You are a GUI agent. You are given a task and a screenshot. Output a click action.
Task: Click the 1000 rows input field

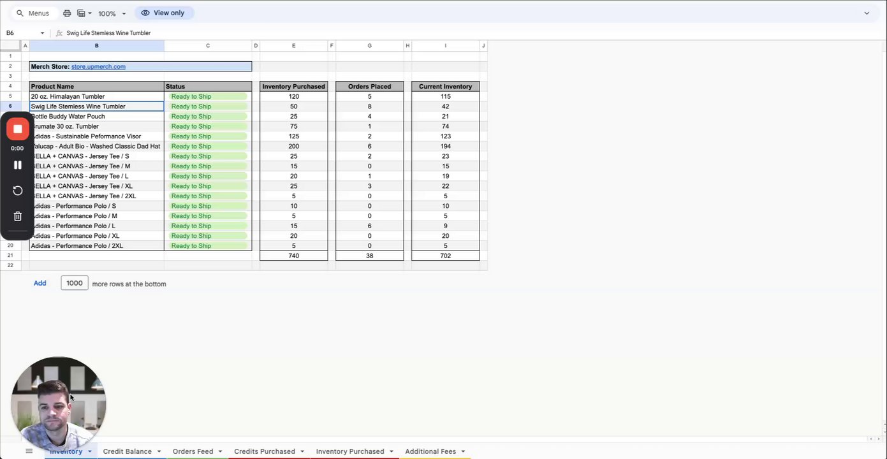tap(75, 283)
